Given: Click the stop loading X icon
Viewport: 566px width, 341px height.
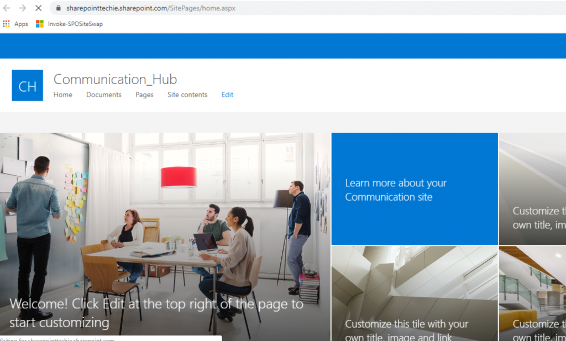Looking at the screenshot, I should click(x=38, y=8).
